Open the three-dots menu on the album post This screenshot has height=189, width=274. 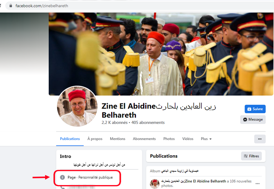257,184
